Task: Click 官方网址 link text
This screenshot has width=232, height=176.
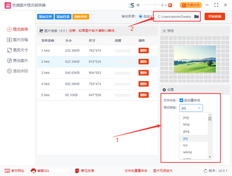Action: [18, 171]
